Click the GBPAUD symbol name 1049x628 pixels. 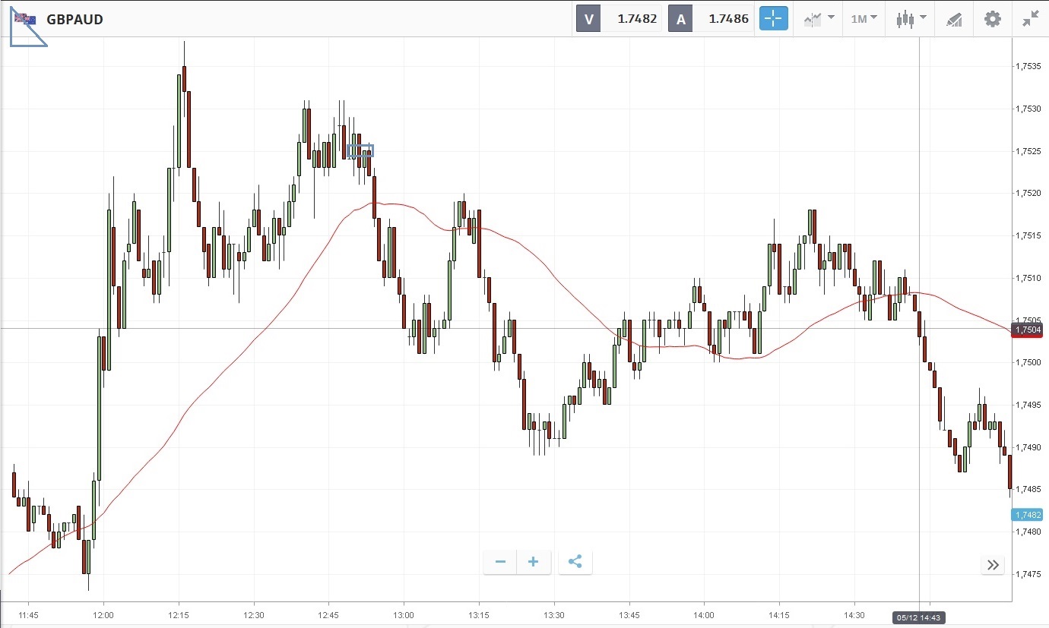tap(74, 19)
